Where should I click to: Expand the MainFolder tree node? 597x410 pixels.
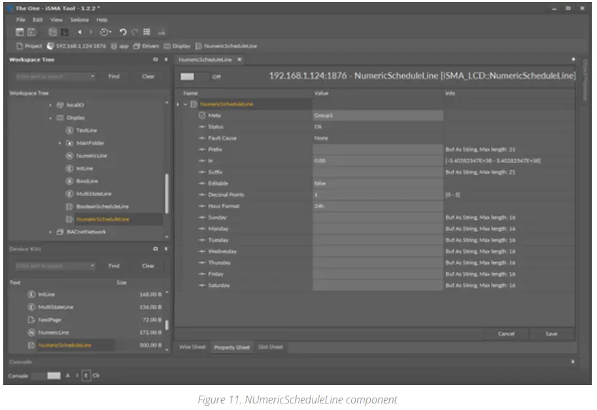(x=60, y=143)
